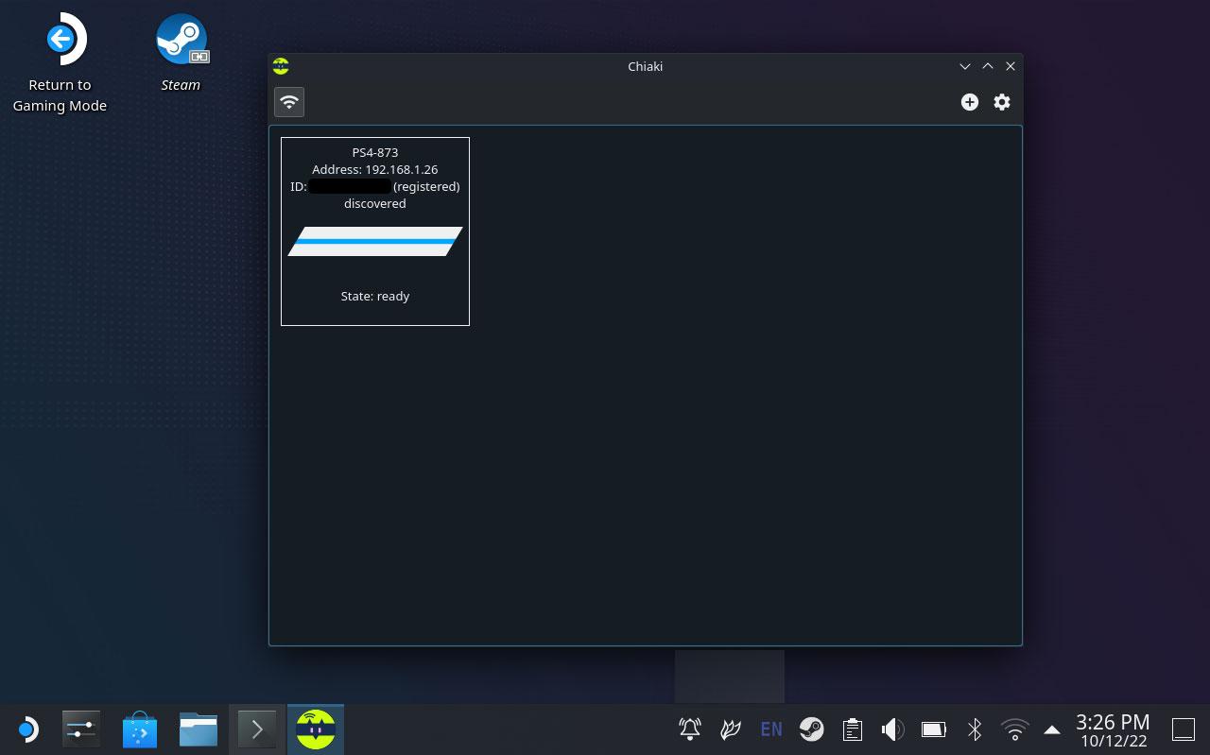Click the "PS4-873" console name
Viewport: 1210px width, 755px height.
pos(375,152)
